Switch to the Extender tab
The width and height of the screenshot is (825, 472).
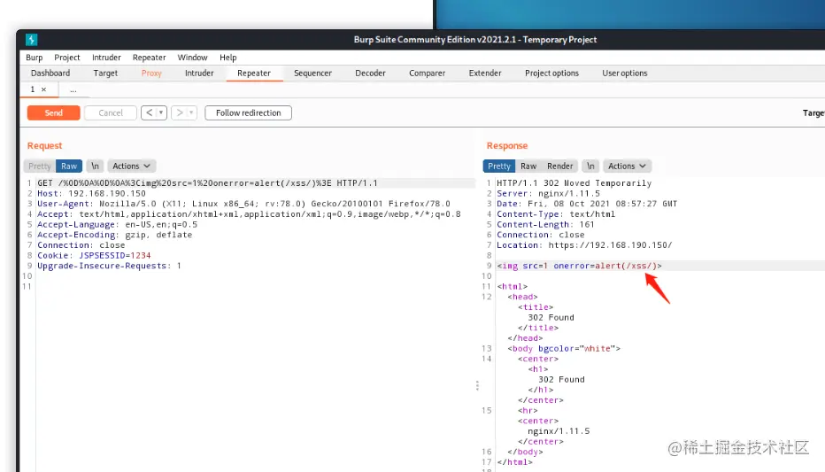point(484,74)
